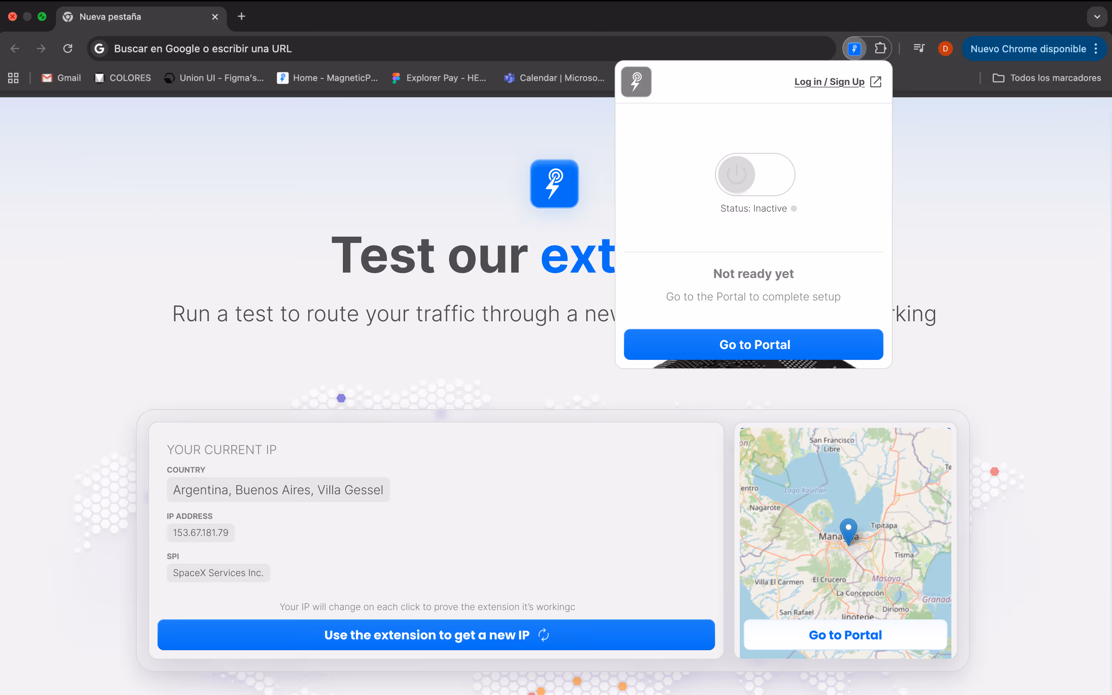1112x695 pixels.
Task: Click the blue lightning extension icon in toolbar
Action: 854,48
